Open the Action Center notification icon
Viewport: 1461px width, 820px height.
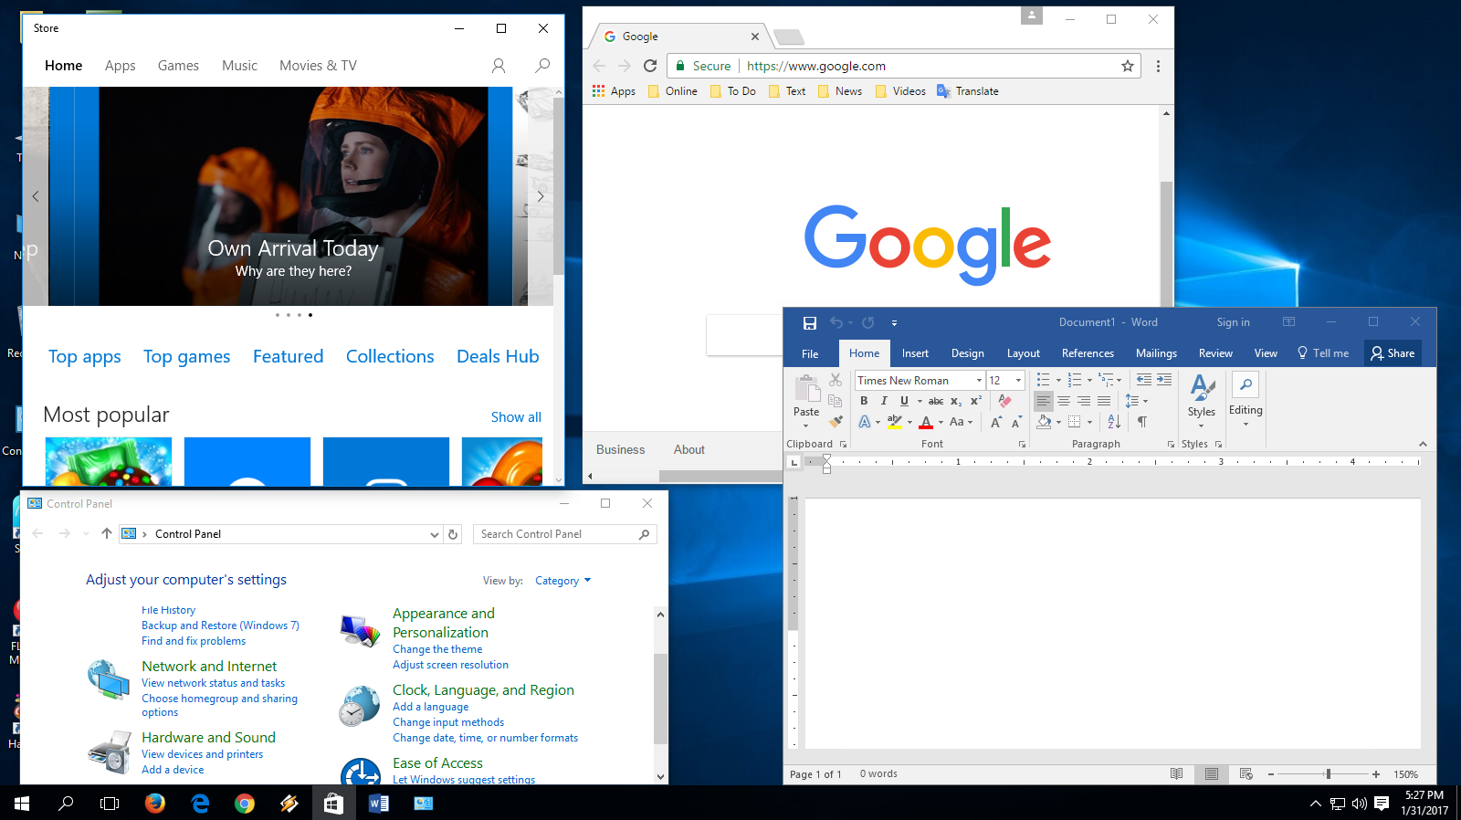point(1382,804)
